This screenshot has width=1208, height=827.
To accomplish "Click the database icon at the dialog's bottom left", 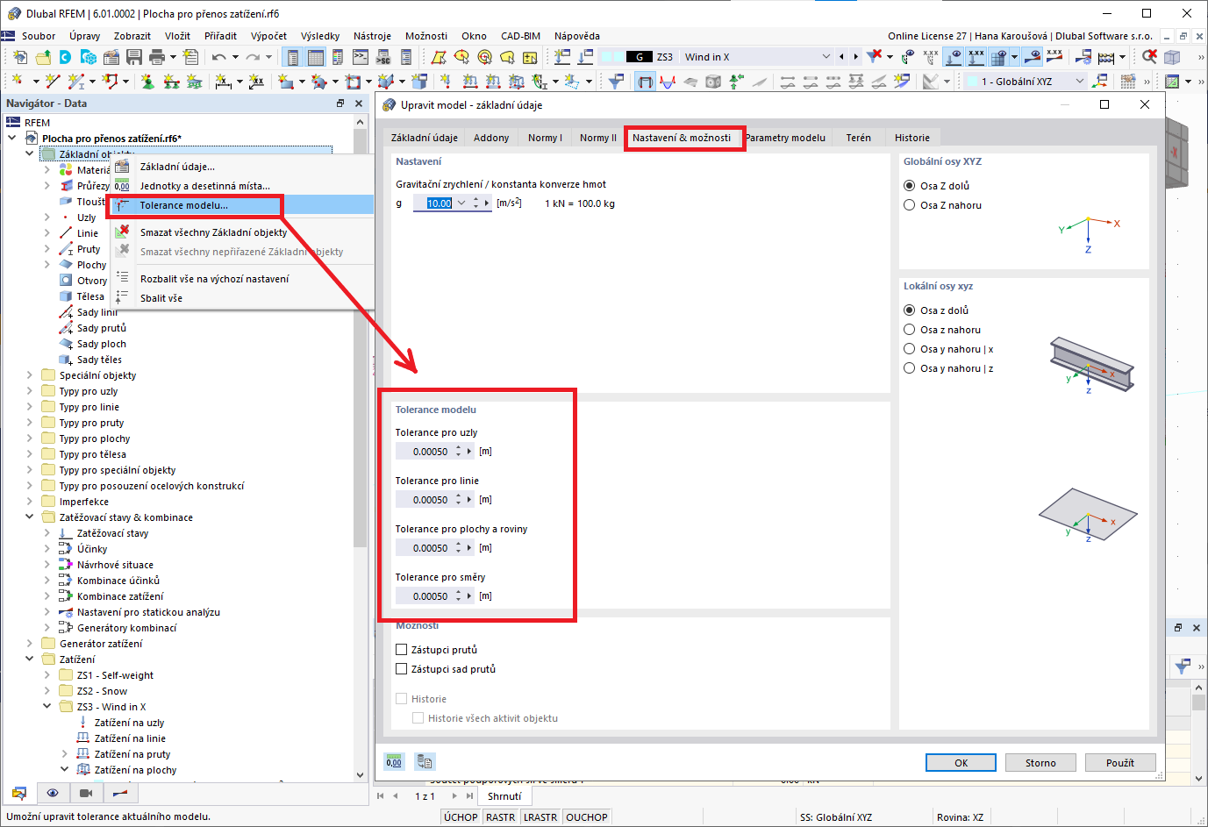I will coord(425,761).
